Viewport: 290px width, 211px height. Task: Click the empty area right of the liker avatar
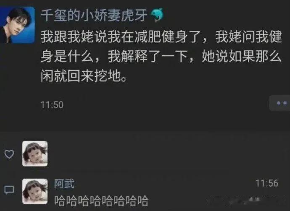pos(166,154)
